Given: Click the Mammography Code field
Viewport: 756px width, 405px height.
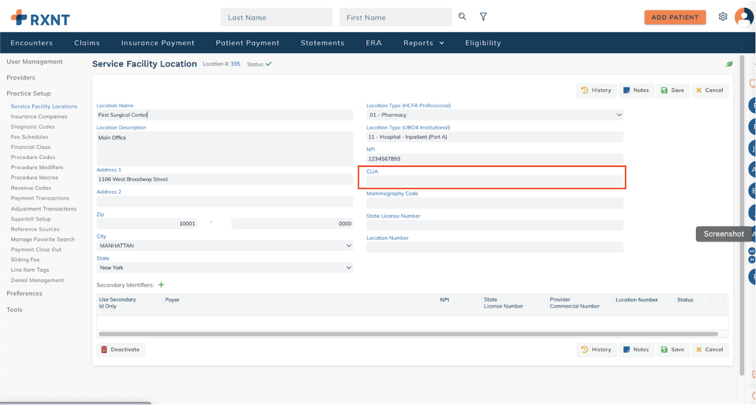Looking at the screenshot, I should tap(495, 203).
